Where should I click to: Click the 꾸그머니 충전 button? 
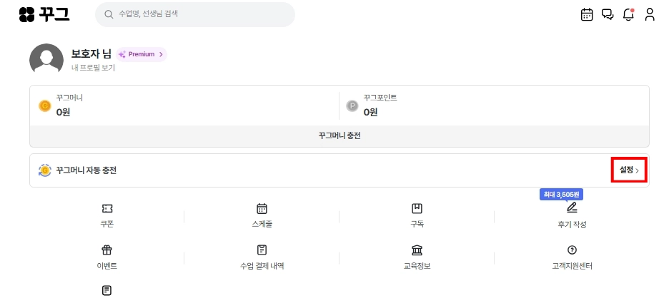point(340,135)
